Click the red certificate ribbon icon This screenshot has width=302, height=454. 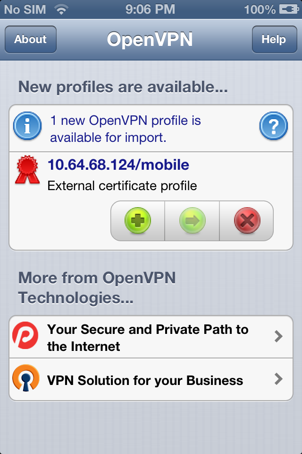[27, 170]
